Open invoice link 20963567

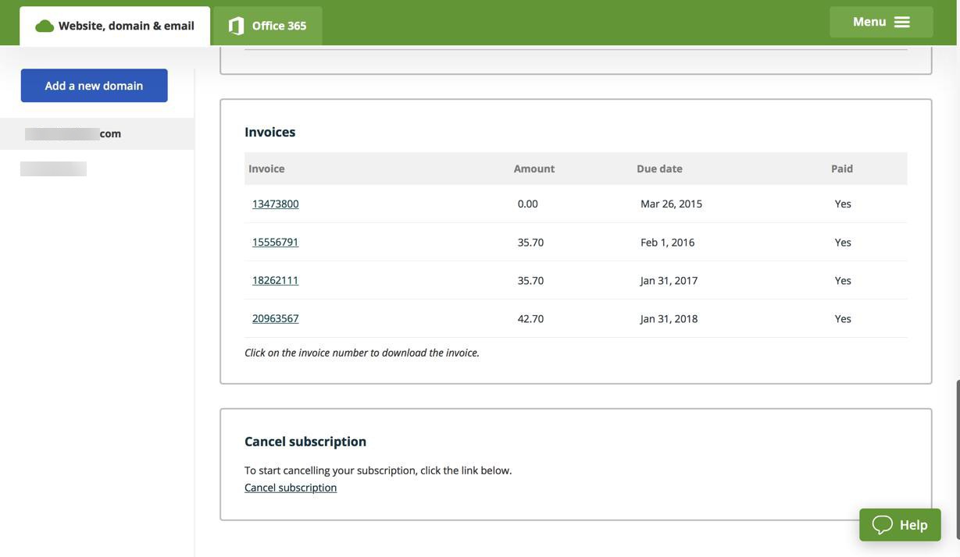pyautogui.click(x=275, y=318)
